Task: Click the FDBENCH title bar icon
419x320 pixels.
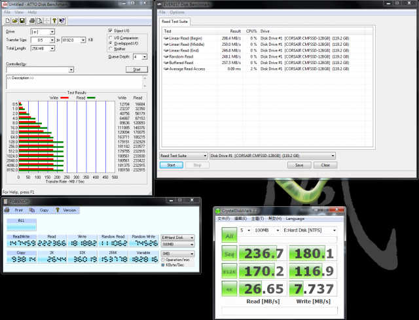Action: coord(6,201)
